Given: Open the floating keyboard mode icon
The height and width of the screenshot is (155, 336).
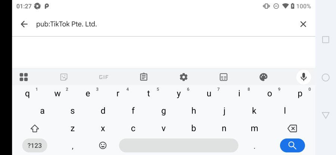Looking at the screenshot, I should [224, 77].
